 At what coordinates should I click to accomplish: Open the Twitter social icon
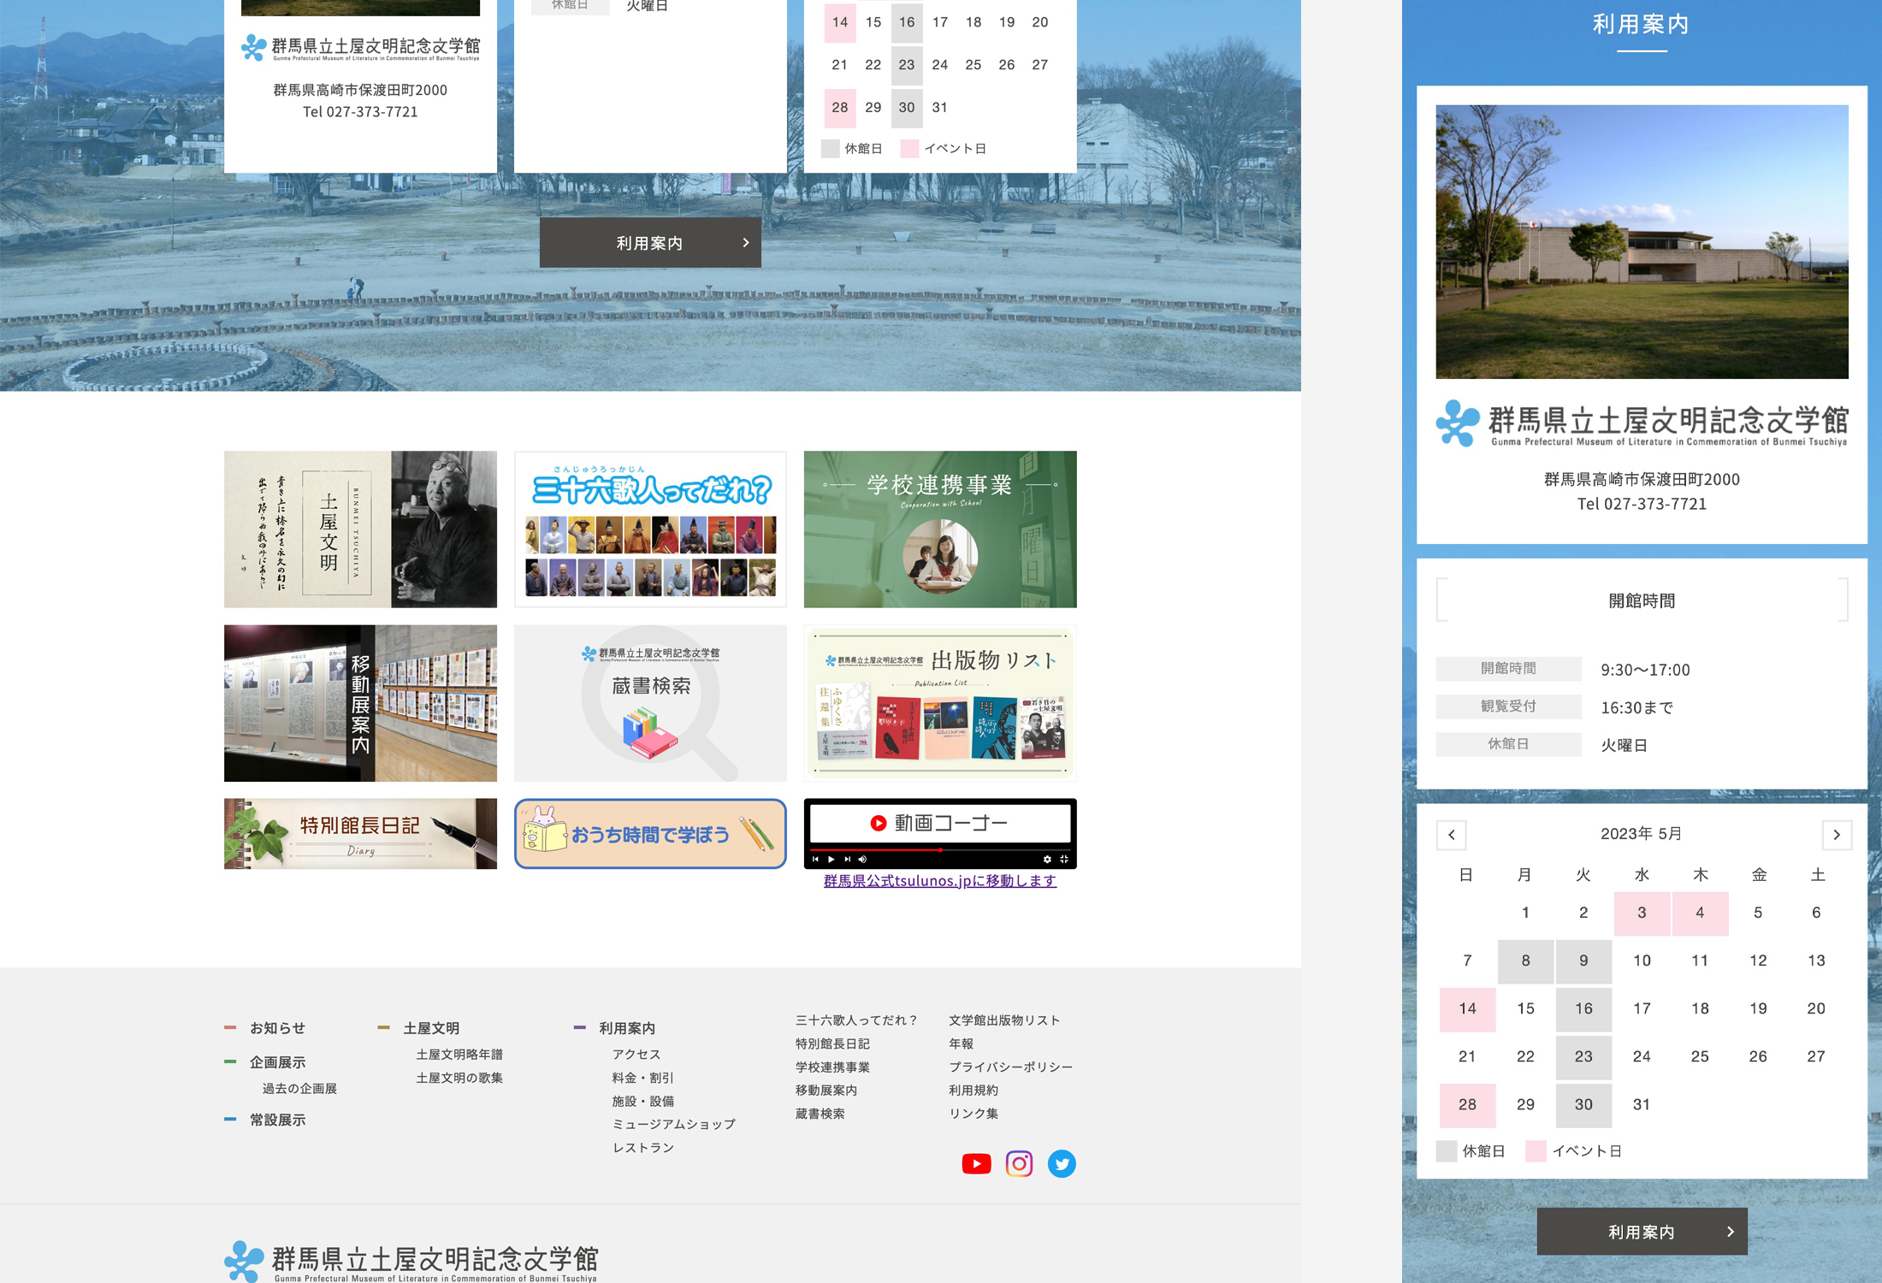[1062, 1164]
